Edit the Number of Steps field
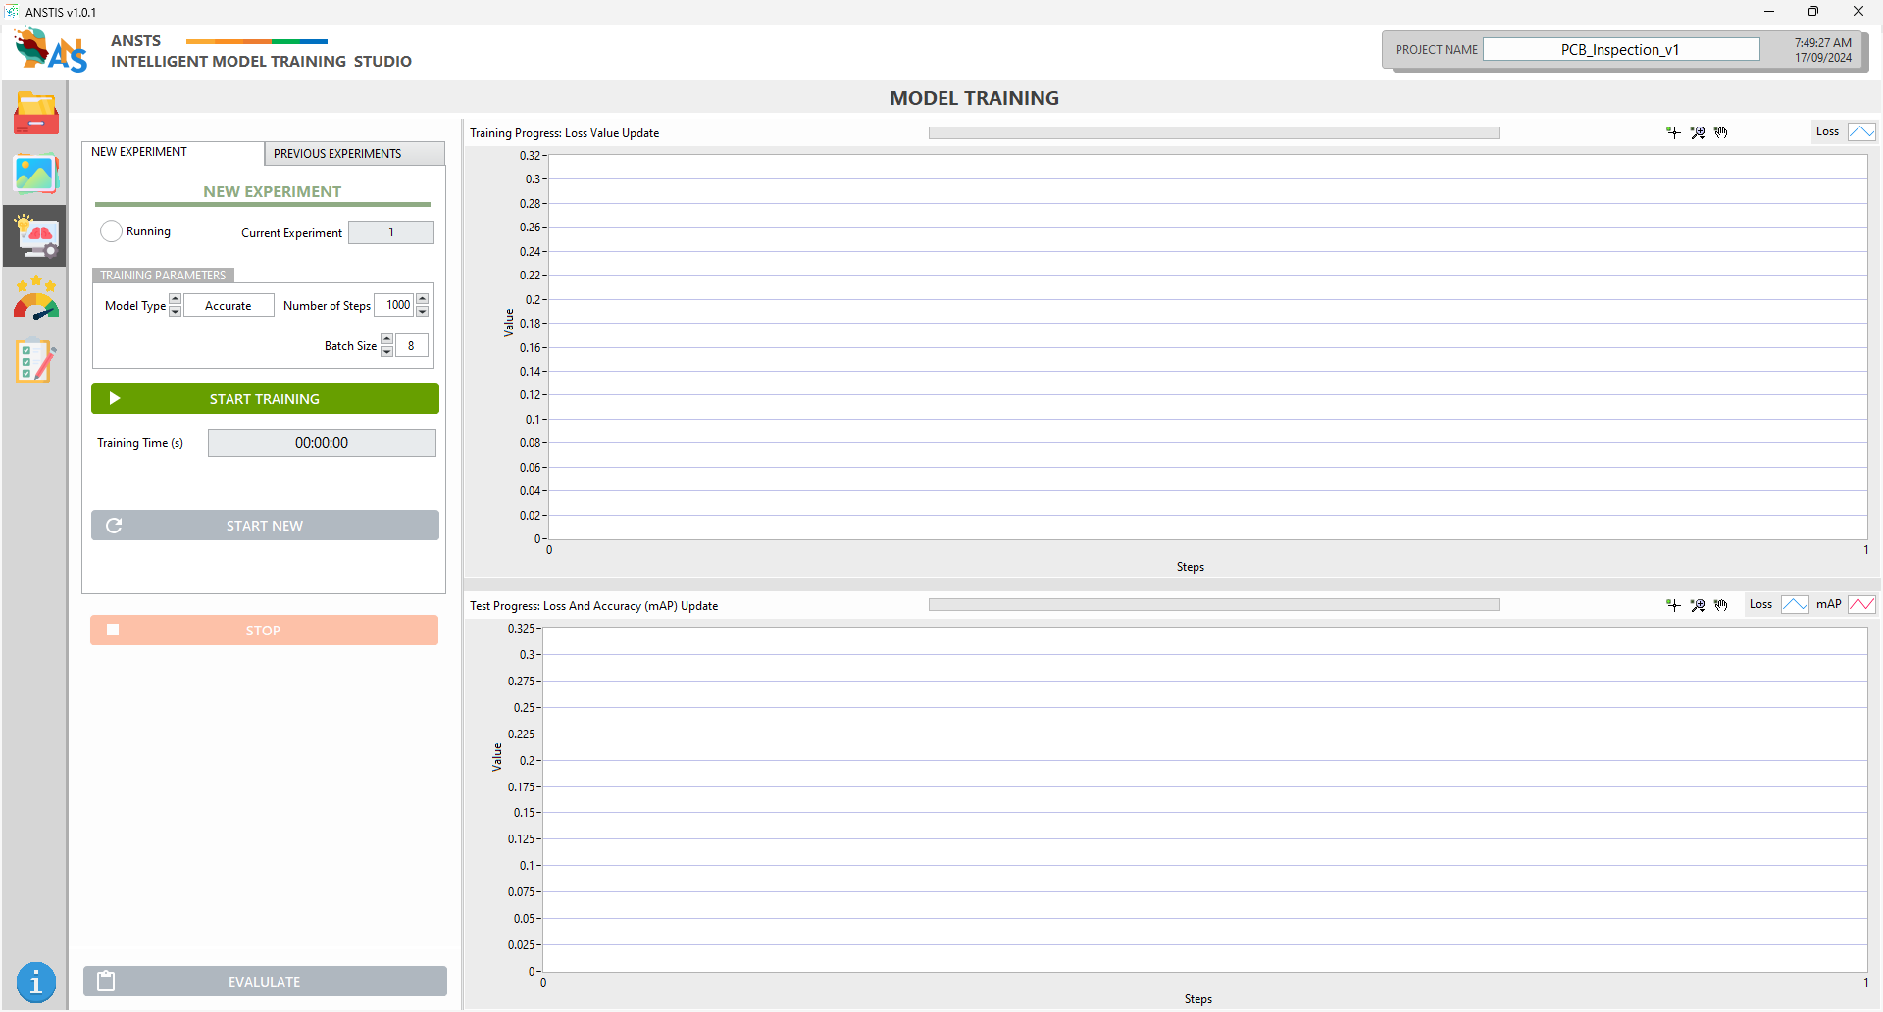The height and width of the screenshot is (1012, 1883). [x=394, y=306]
